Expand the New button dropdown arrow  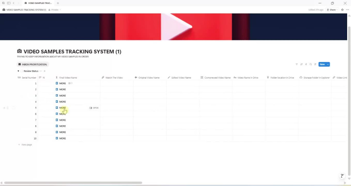click(x=328, y=64)
